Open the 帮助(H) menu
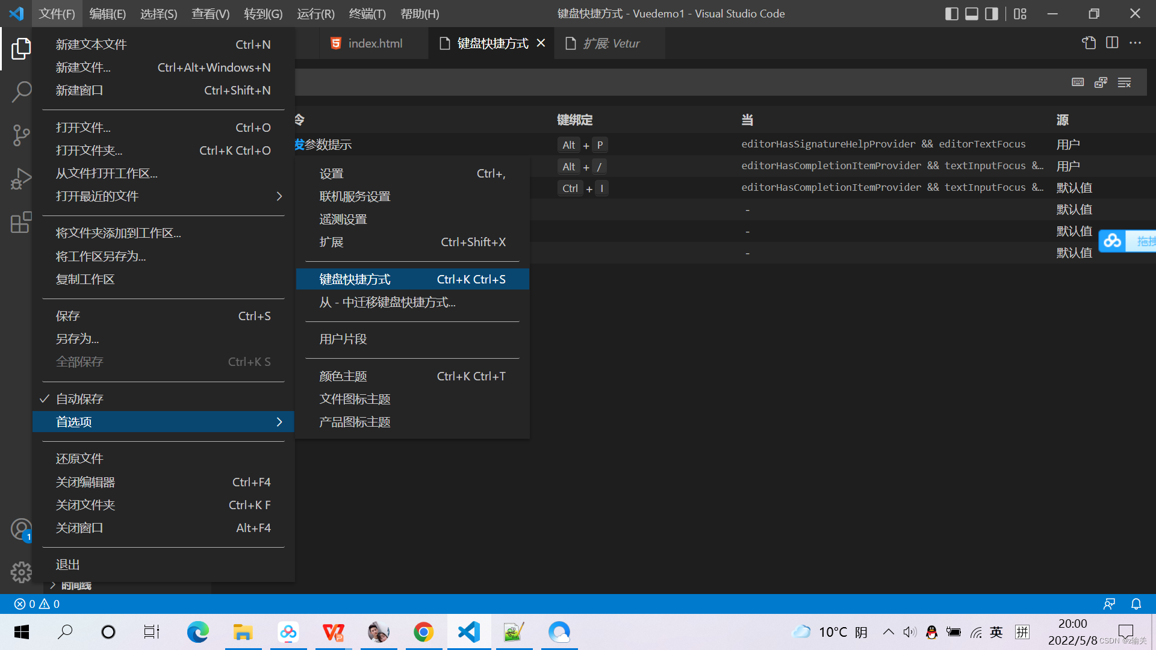Viewport: 1156px width, 650px height. coord(420,13)
